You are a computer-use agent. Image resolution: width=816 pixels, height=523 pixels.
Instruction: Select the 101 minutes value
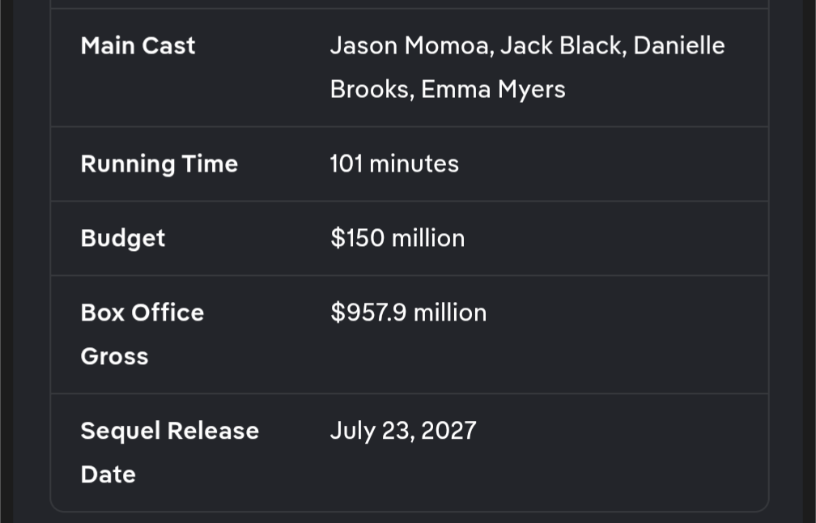(x=394, y=164)
